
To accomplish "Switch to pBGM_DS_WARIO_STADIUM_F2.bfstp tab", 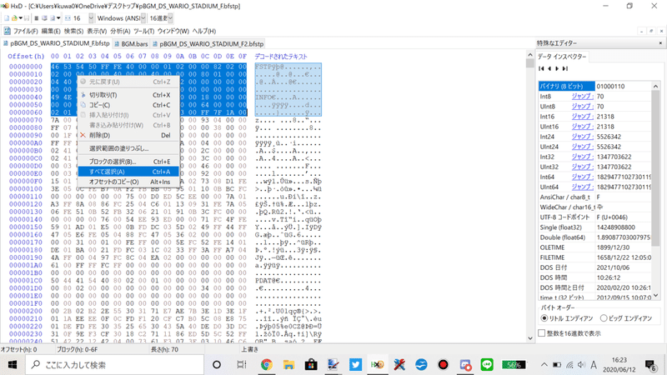I will [208, 44].
